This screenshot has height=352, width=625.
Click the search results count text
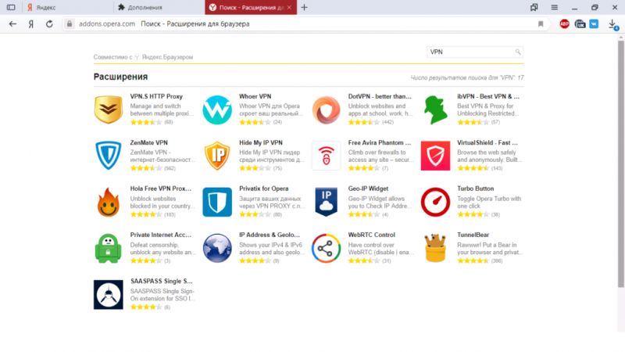pyautogui.click(x=467, y=77)
